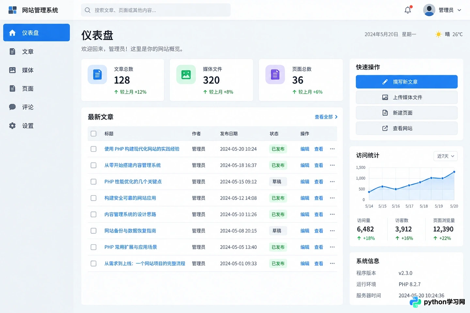Click the search magnifier icon
This screenshot has height=313, width=470.
point(87,10)
